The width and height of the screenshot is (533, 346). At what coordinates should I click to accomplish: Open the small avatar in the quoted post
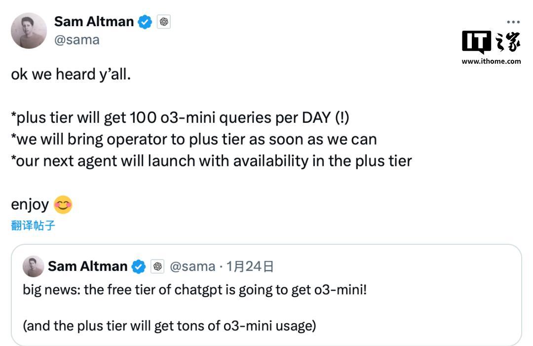point(34,267)
